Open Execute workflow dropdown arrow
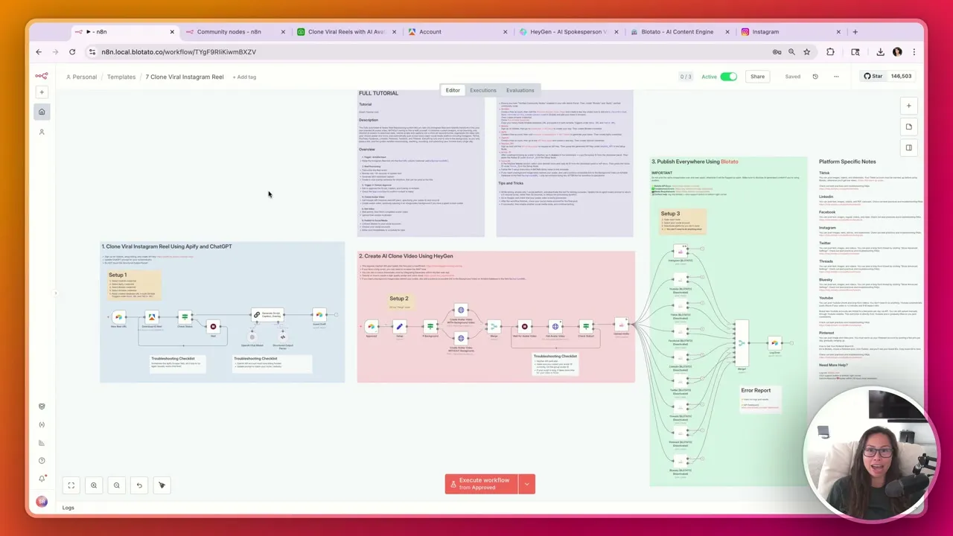 (x=526, y=484)
